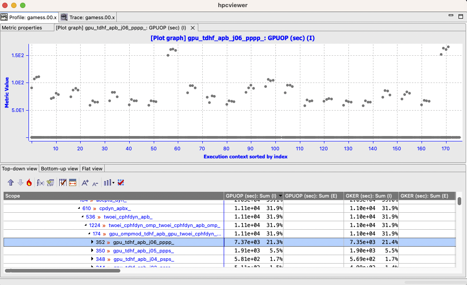Click the resize columns icon

[x=73, y=182]
